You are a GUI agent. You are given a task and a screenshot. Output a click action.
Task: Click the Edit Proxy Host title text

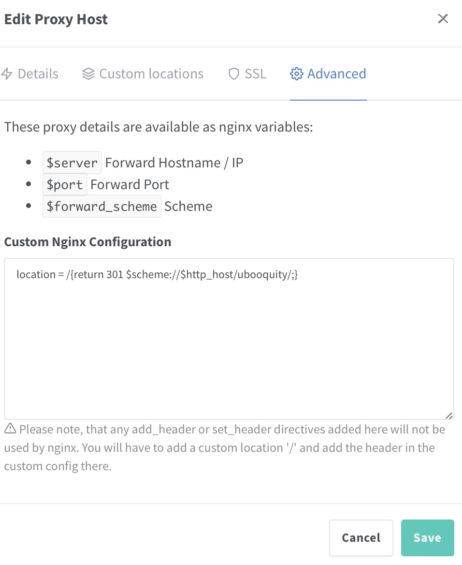coord(56,20)
